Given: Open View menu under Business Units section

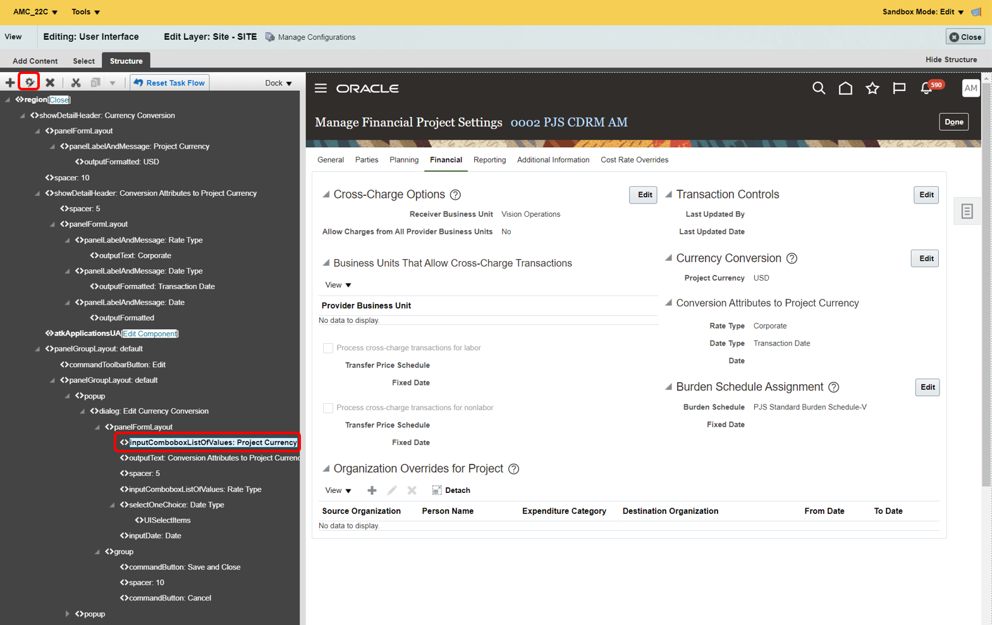Looking at the screenshot, I should tap(338, 285).
